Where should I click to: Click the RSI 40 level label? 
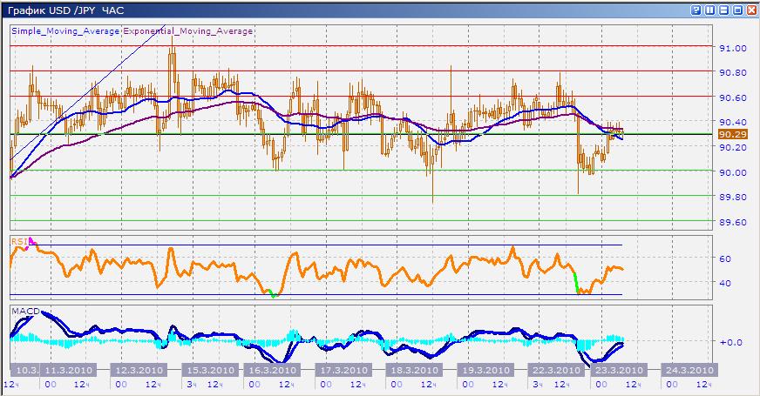(x=725, y=283)
